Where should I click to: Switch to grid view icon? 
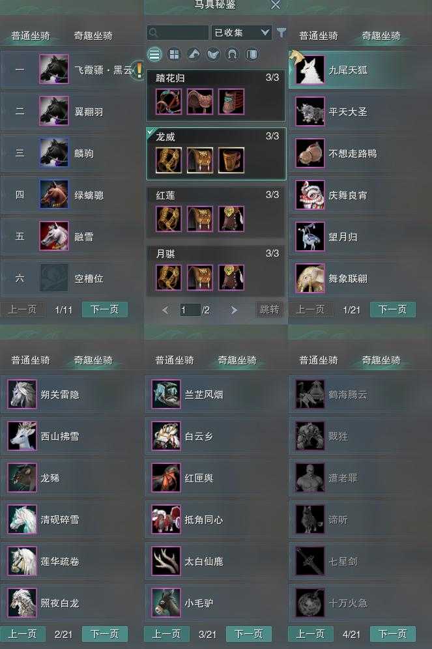(x=174, y=54)
